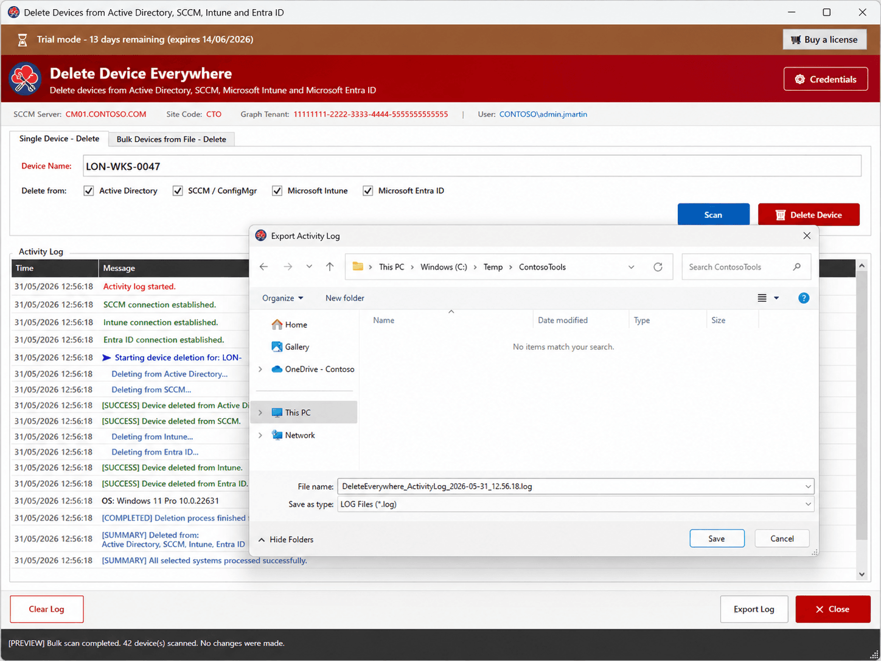The width and height of the screenshot is (881, 661).
Task: Save the activity log file
Action: pyautogui.click(x=717, y=539)
